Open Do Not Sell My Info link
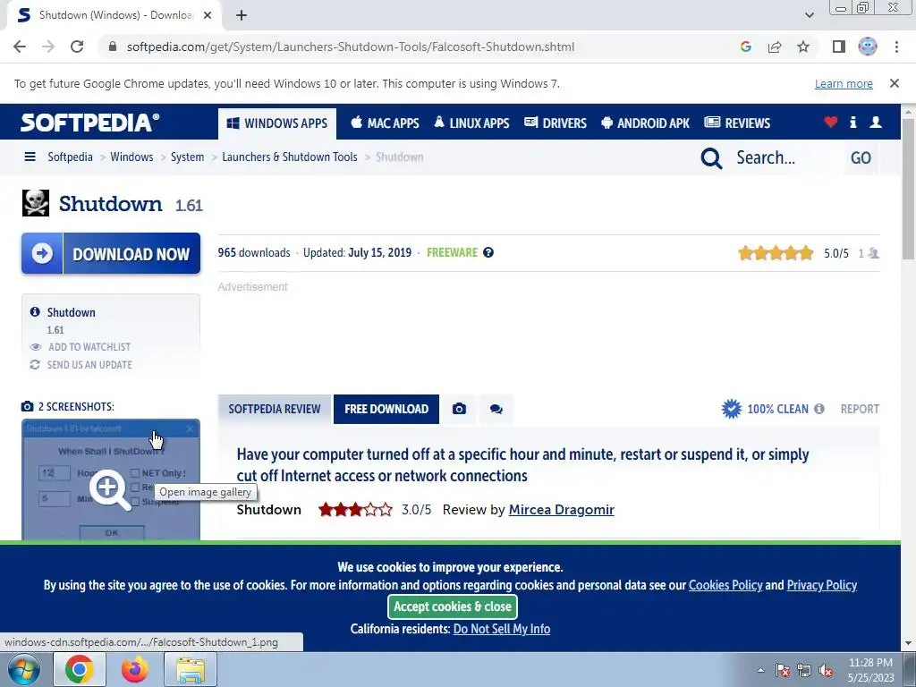The height and width of the screenshot is (687, 916). coord(502,629)
